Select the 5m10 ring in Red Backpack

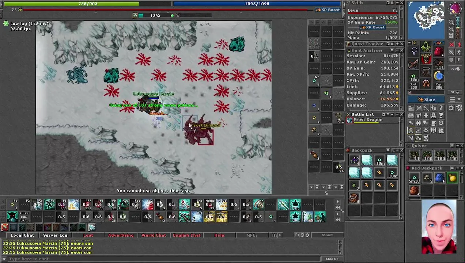pyautogui.click(x=414, y=178)
